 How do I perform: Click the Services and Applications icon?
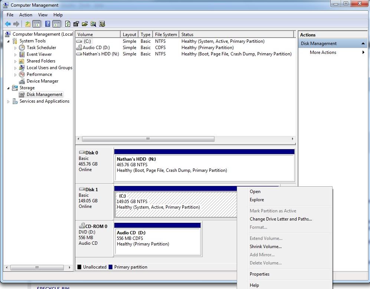click(15, 101)
